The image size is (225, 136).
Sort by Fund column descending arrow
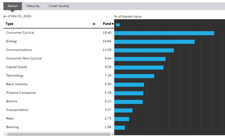pyautogui.click(x=113, y=24)
